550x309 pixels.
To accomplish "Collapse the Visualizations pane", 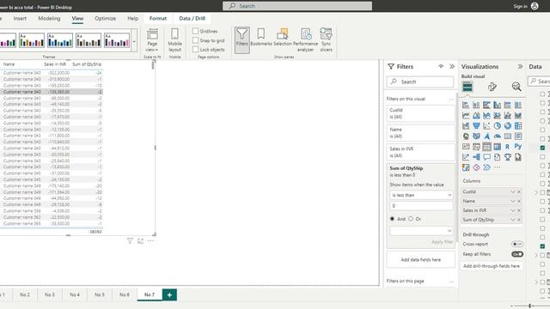I will [520, 67].
